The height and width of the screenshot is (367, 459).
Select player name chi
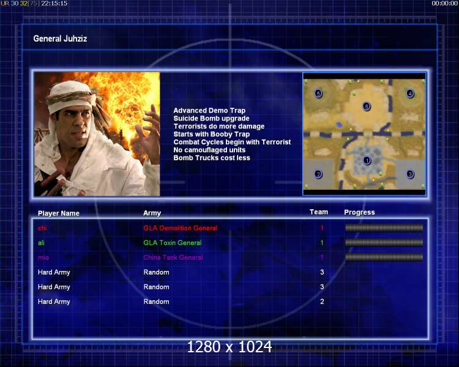(x=42, y=228)
